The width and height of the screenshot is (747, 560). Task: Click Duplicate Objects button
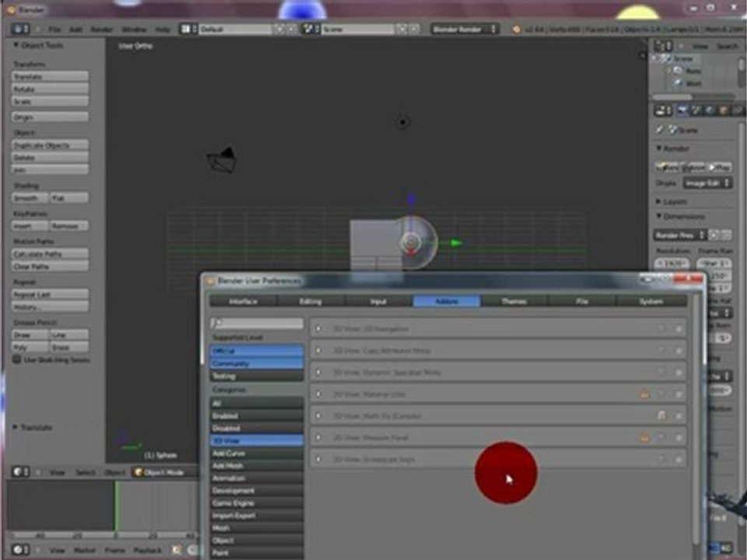50,145
